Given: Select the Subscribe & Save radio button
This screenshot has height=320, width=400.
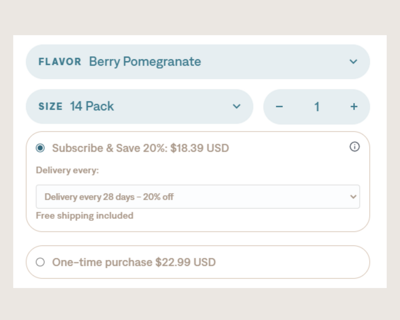Looking at the screenshot, I should coord(40,148).
